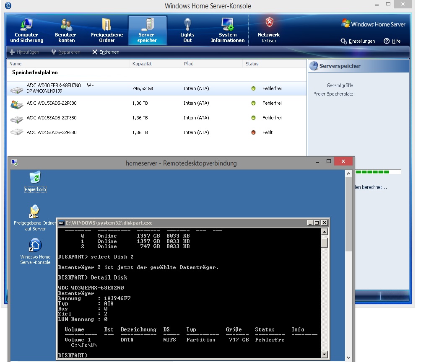Select the Serverspeicher tab icon
The width and height of the screenshot is (426, 362).
[147, 25]
